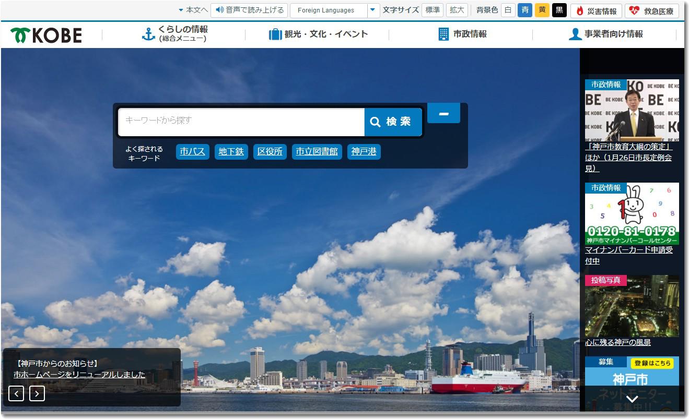The width and height of the screenshot is (689, 419).
Task: Open My Number call center thumbnail
Action: pos(632,214)
